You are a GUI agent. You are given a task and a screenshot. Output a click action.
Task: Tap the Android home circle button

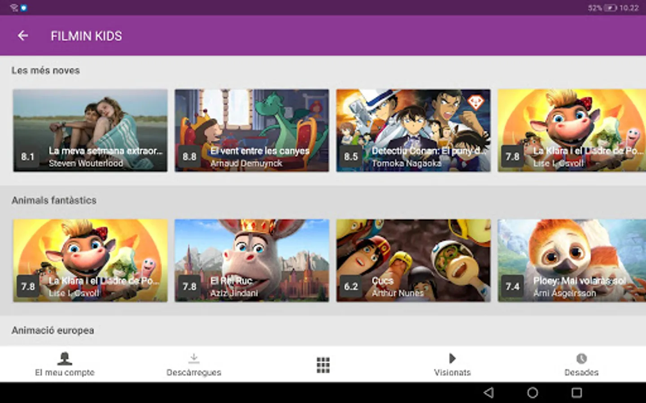pyautogui.click(x=533, y=393)
